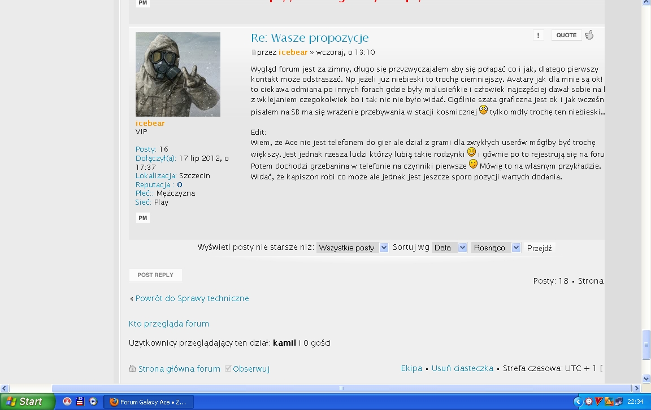Launch first red quick-launch icon

pos(67,402)
